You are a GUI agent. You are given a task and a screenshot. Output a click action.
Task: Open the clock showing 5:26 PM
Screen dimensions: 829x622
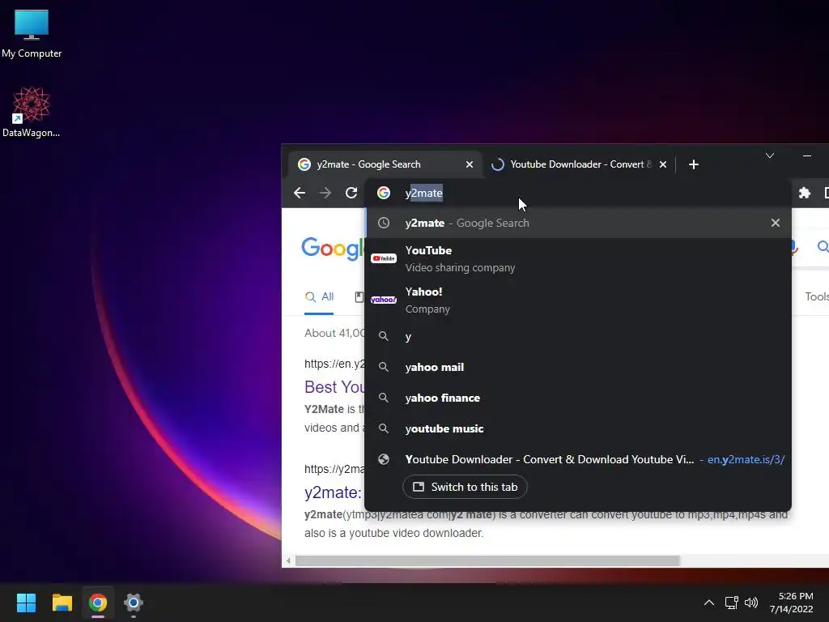click(791, 603)
